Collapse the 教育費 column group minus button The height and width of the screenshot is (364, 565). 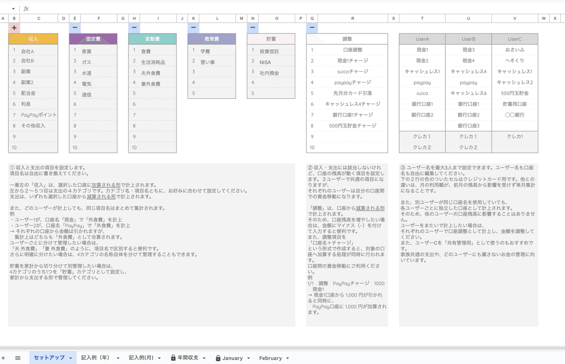[193, 27]
